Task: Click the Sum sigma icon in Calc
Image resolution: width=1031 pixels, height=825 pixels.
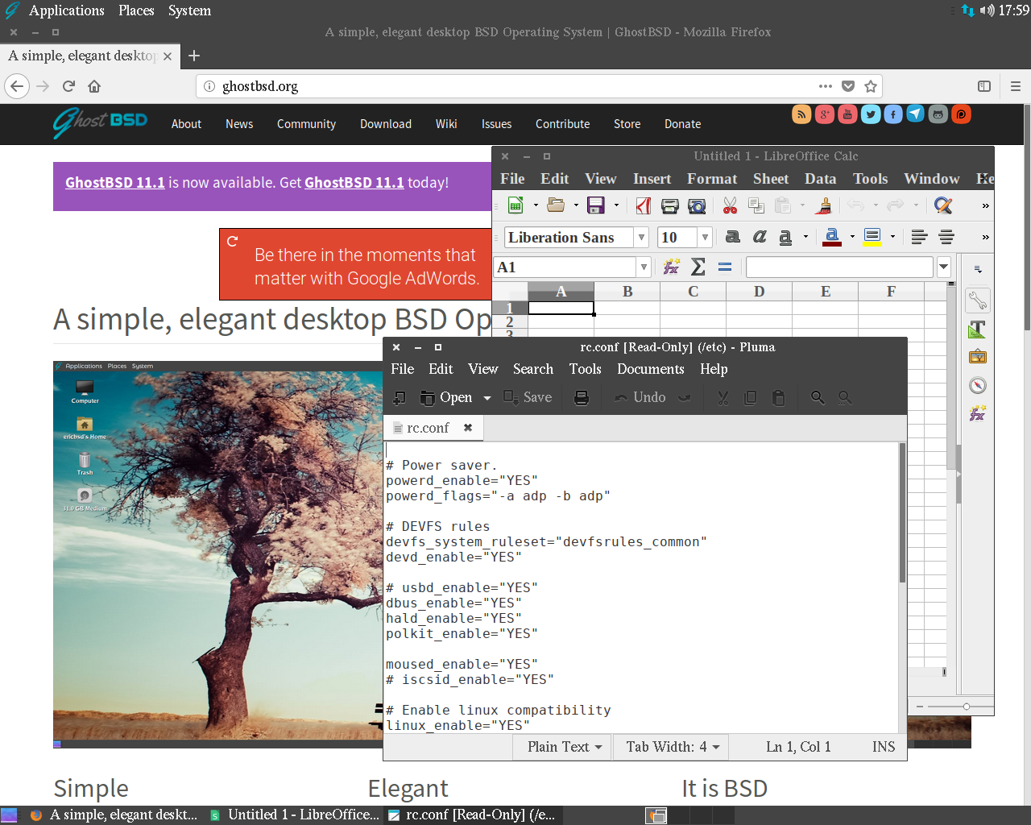Action: [698, 267]
